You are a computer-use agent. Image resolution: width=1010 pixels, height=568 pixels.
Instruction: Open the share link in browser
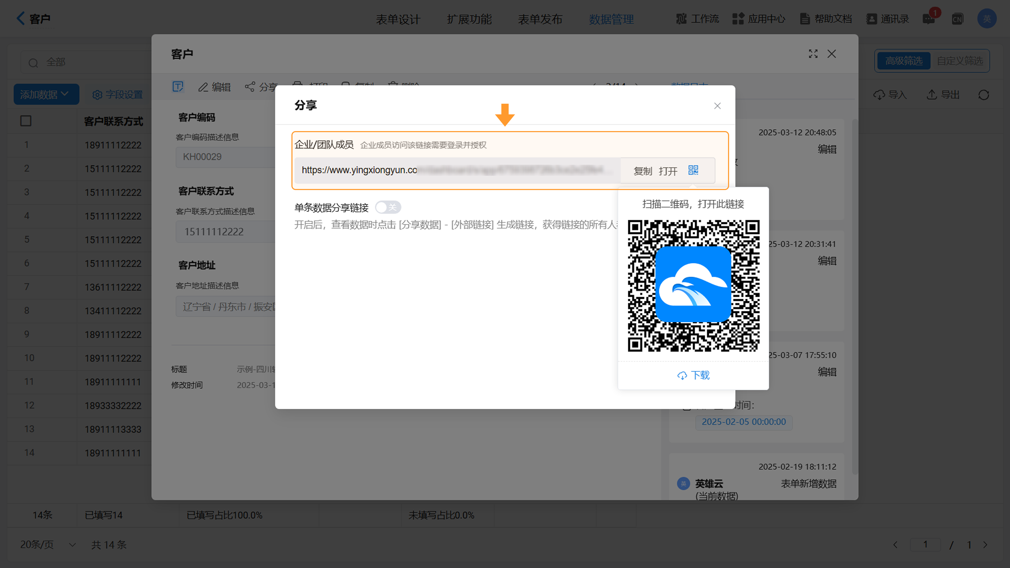tap(668, 171)
